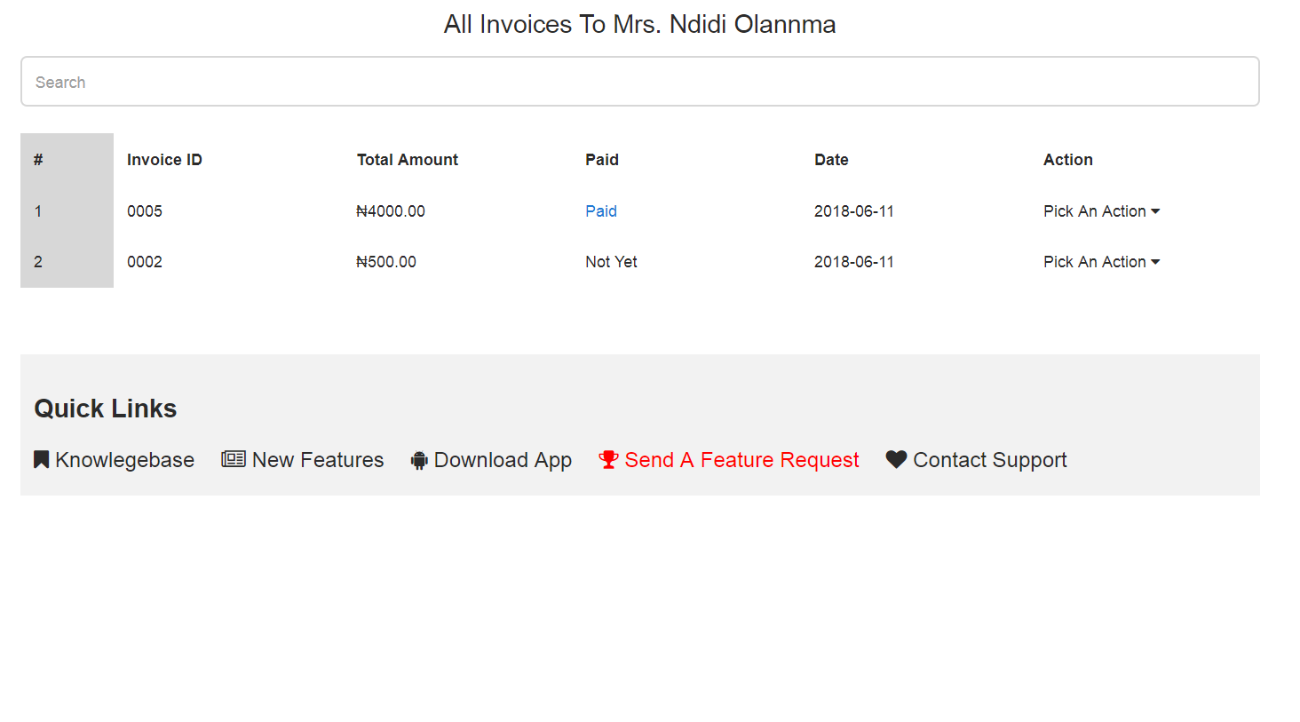Click the date 2018-06-11 in invoice 0005 row
The width and height of the screenshot is (1300, 722).
pyautogui.click(x=854, y=211)
